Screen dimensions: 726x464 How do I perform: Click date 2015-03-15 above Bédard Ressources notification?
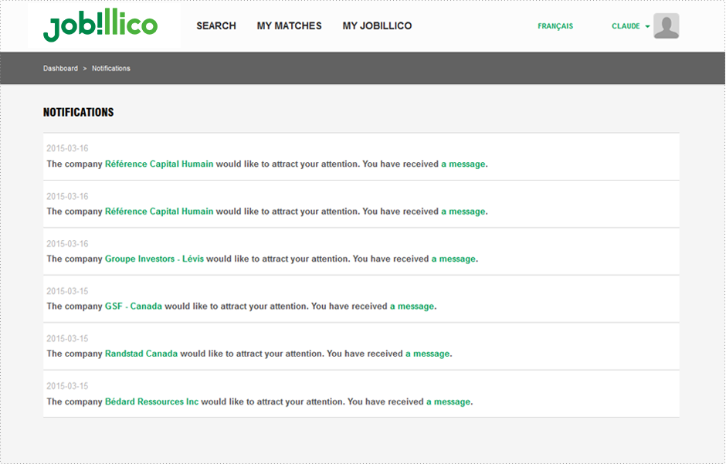tap(67, 386)
